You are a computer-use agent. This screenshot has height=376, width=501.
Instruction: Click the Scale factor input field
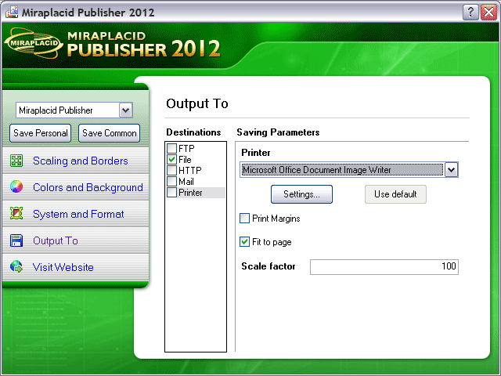pyautogui.click(x=384, y=266)
